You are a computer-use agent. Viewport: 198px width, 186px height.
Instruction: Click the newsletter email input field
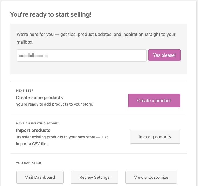tap(81, 55)
